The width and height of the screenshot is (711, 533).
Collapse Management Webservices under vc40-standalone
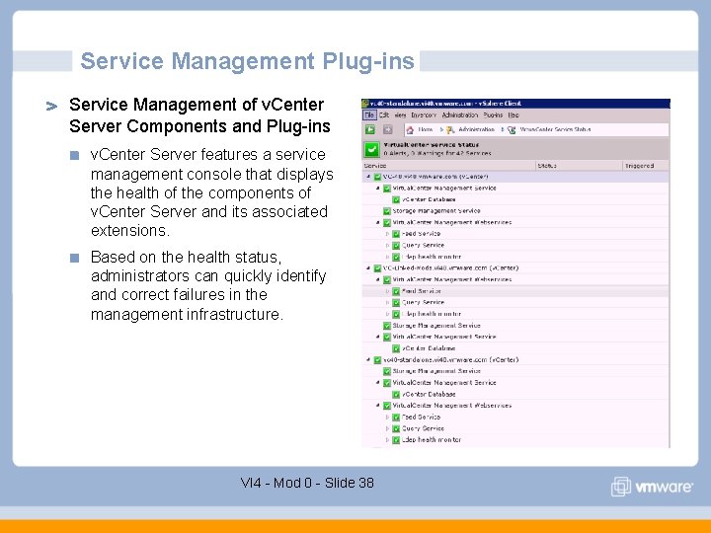377,406
